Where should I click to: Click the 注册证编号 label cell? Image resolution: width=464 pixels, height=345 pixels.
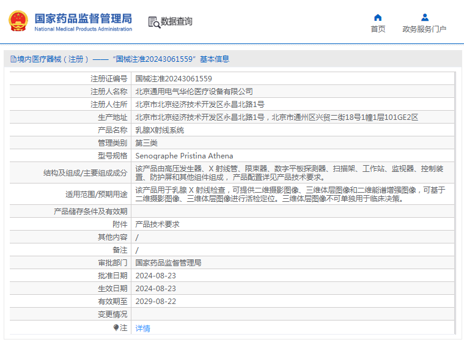click(109, 79)
